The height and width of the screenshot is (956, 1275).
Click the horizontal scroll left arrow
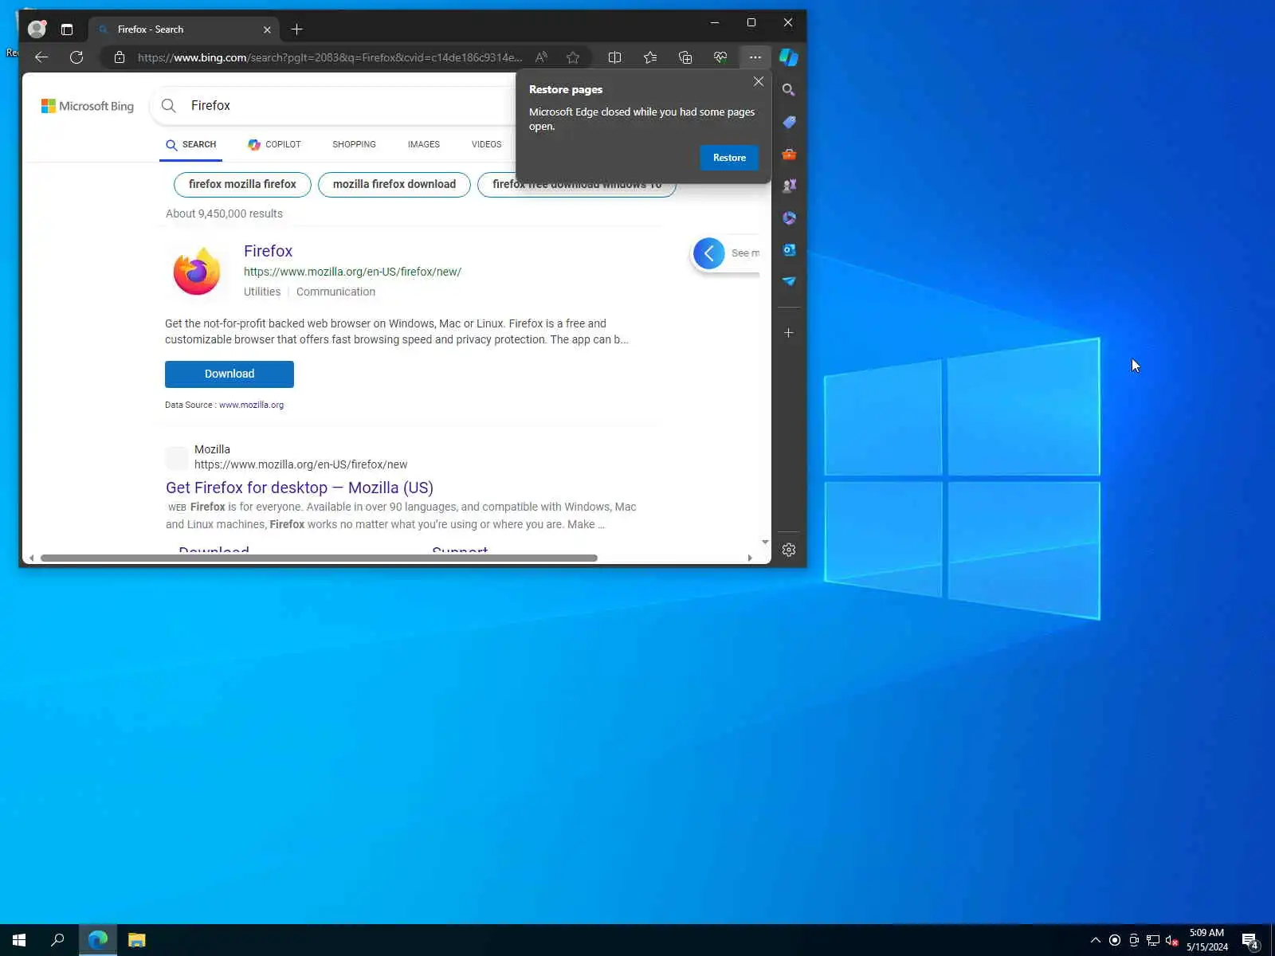(31, 558)
